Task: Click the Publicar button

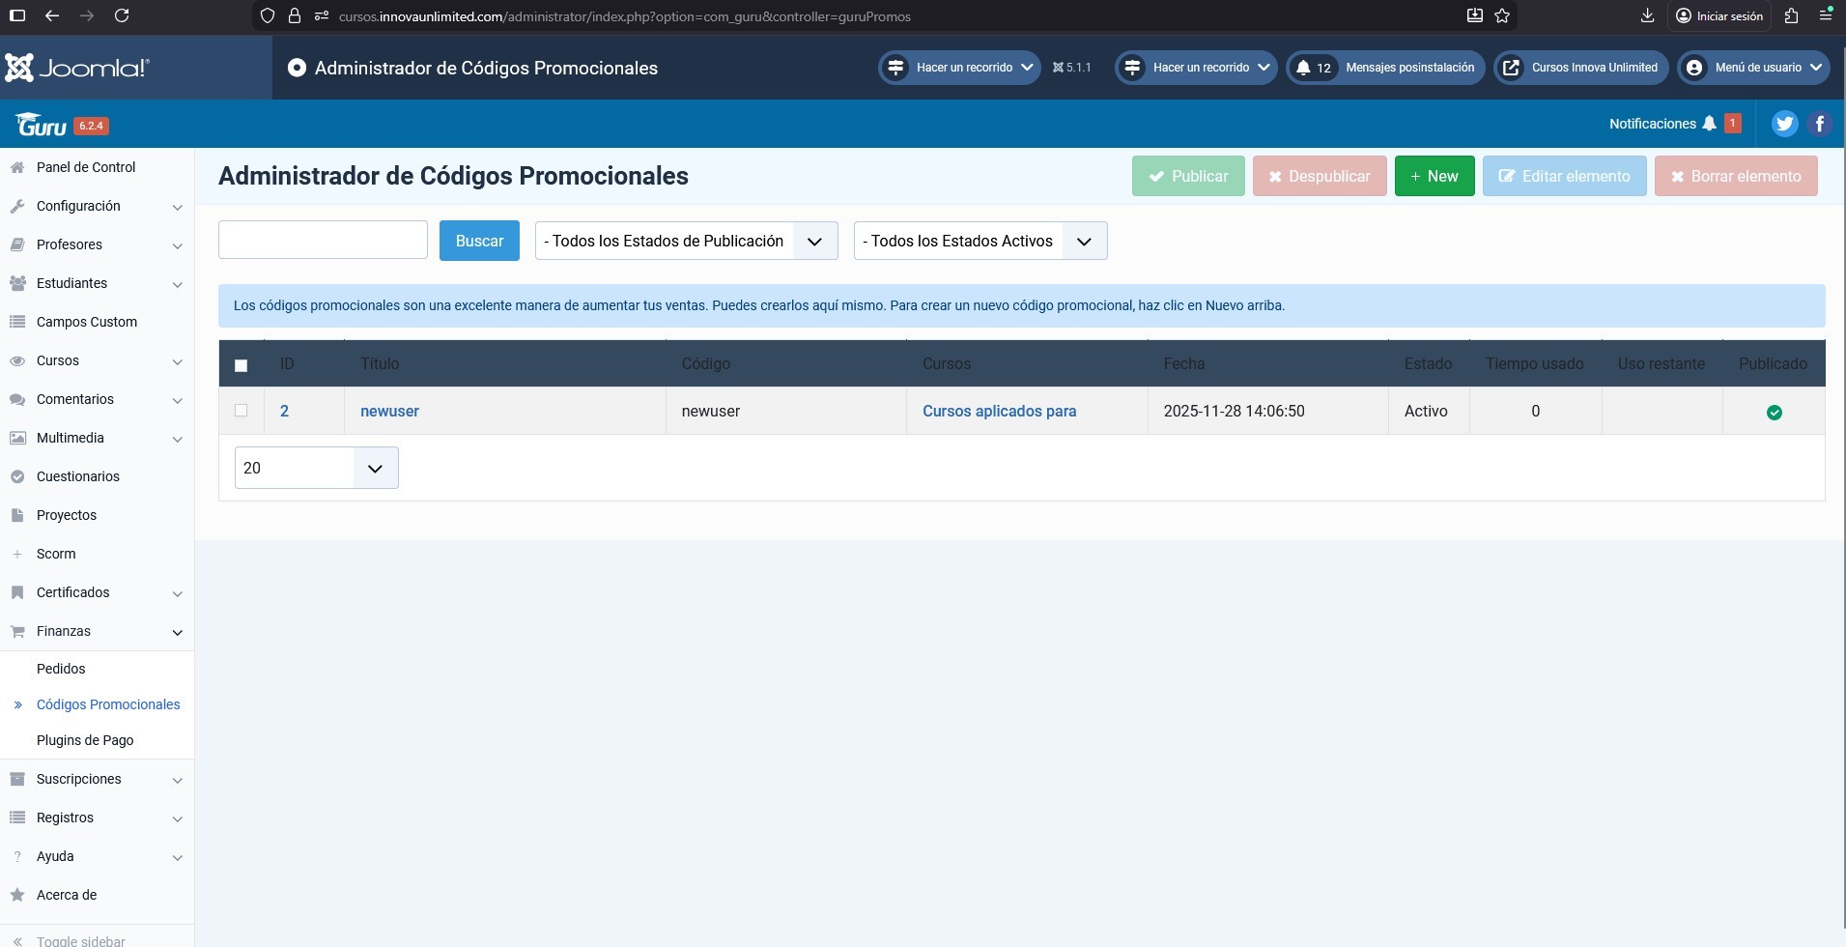Action: [1188, 176]
